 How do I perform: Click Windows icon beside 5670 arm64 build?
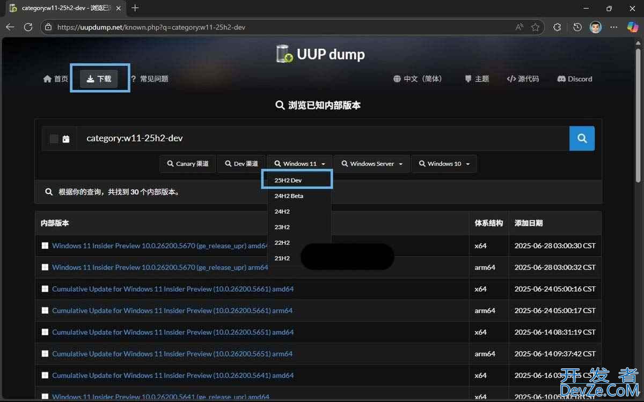tap(45, 267)
